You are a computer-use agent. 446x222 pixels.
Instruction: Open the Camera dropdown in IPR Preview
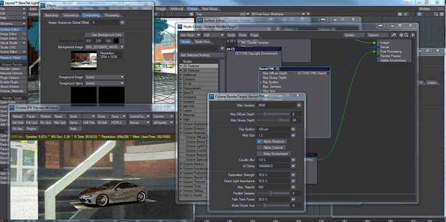pos(163,116)
